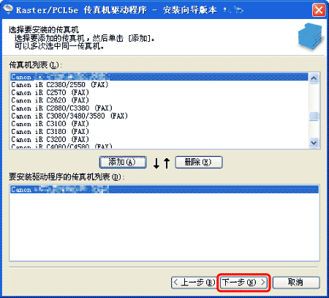Return to previous step with 上一步
The image size is (329, 298).
(193, 283)
